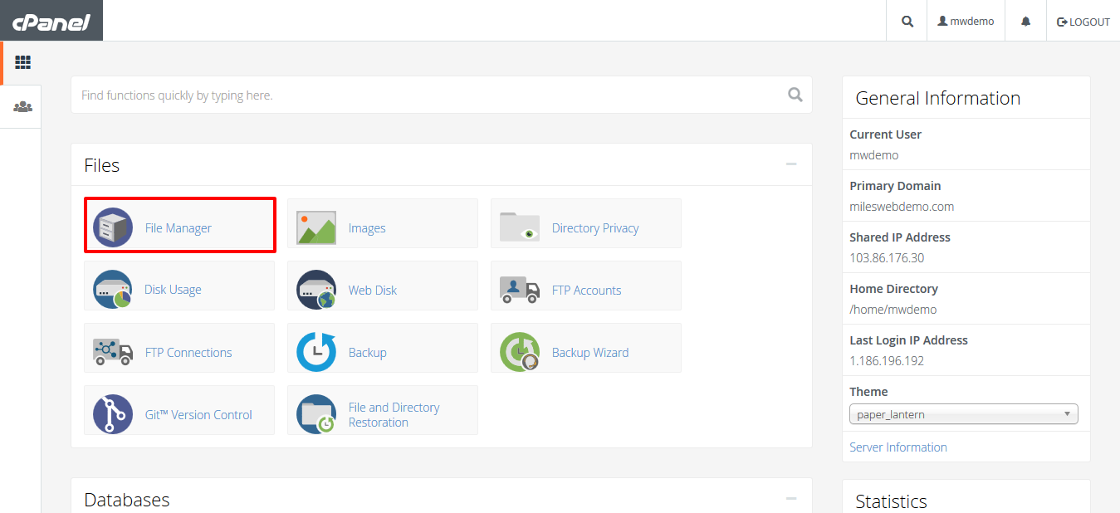The width and height of the screenshot is (1120, 513).
Task: Click the Theme label
Action: [868, 392]
